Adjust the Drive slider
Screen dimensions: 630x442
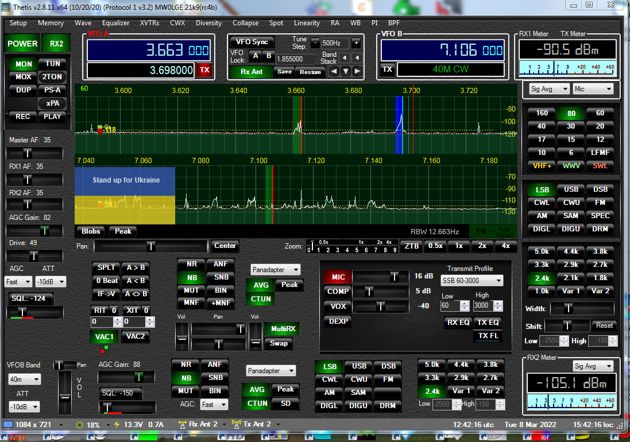click(x=34, y=255)
